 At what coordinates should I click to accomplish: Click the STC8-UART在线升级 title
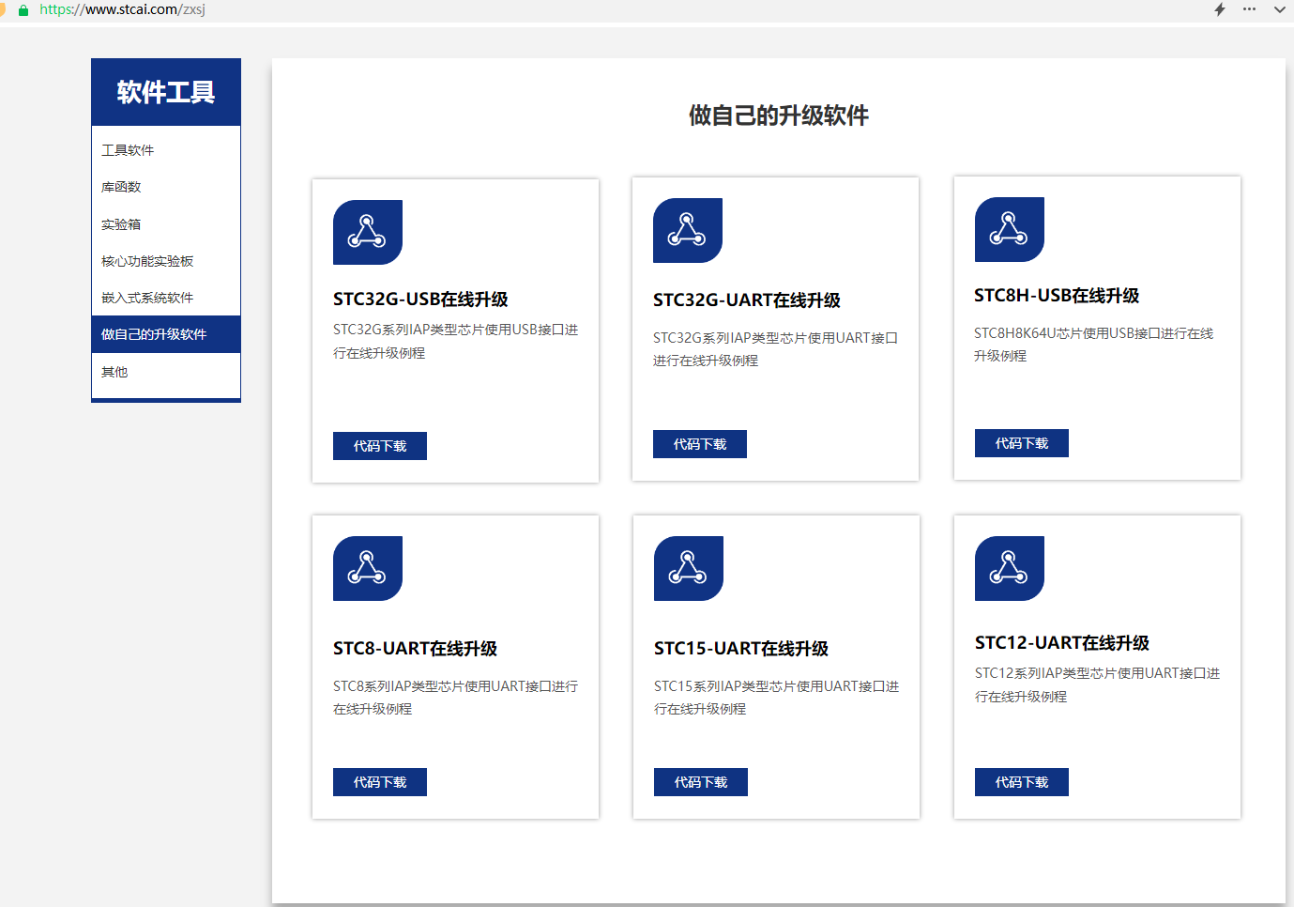coord(415,649)
